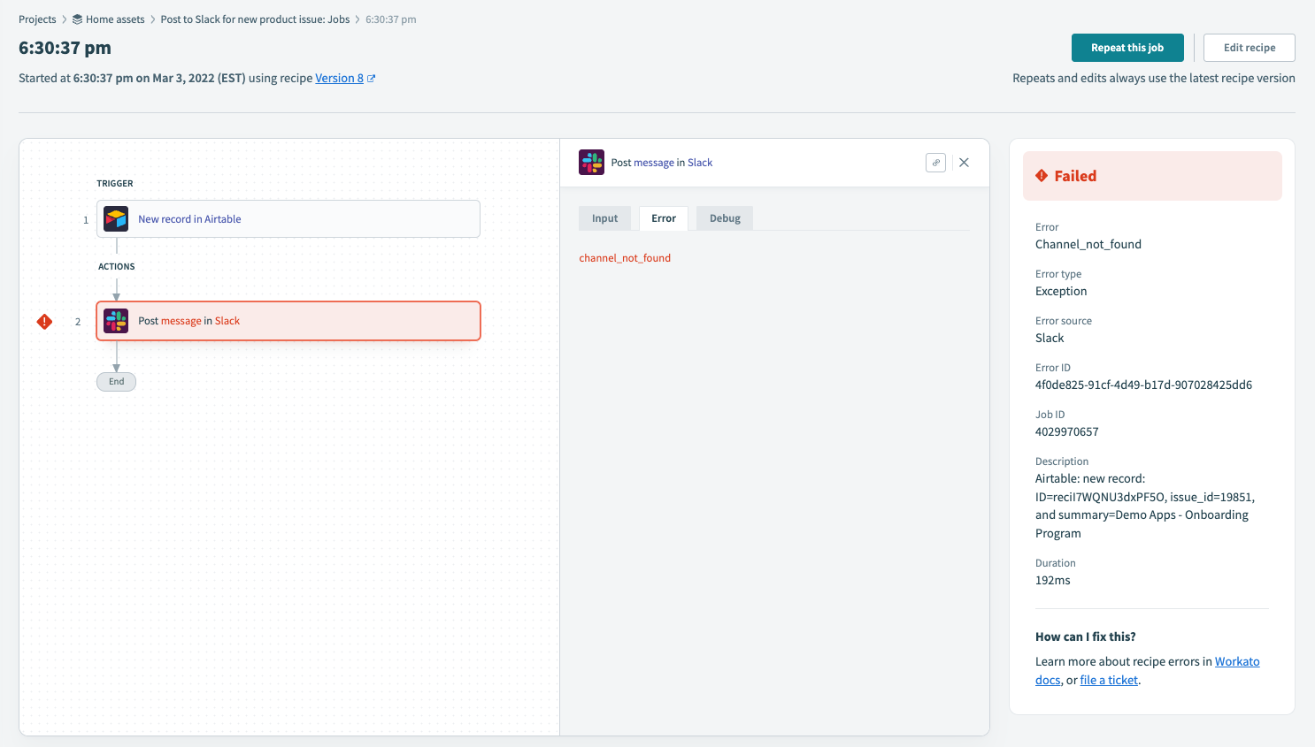Follow the Workato docs link
Image resolution: width=1315 pixels, height=747 pixels.
(x=1236, y=662)
